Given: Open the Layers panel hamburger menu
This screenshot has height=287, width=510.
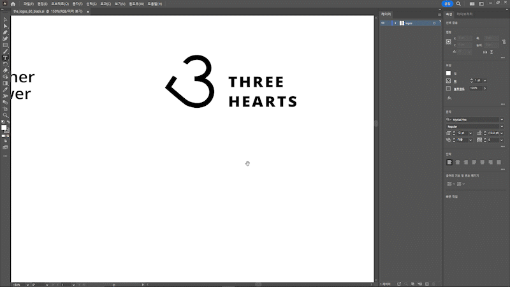Looking at the screenshot, I should pos(439,15).
